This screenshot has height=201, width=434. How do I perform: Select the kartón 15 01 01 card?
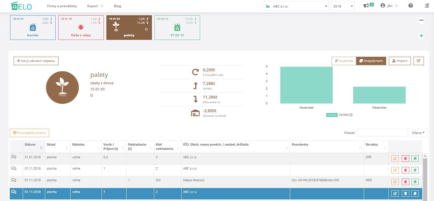tap(33, 28)
